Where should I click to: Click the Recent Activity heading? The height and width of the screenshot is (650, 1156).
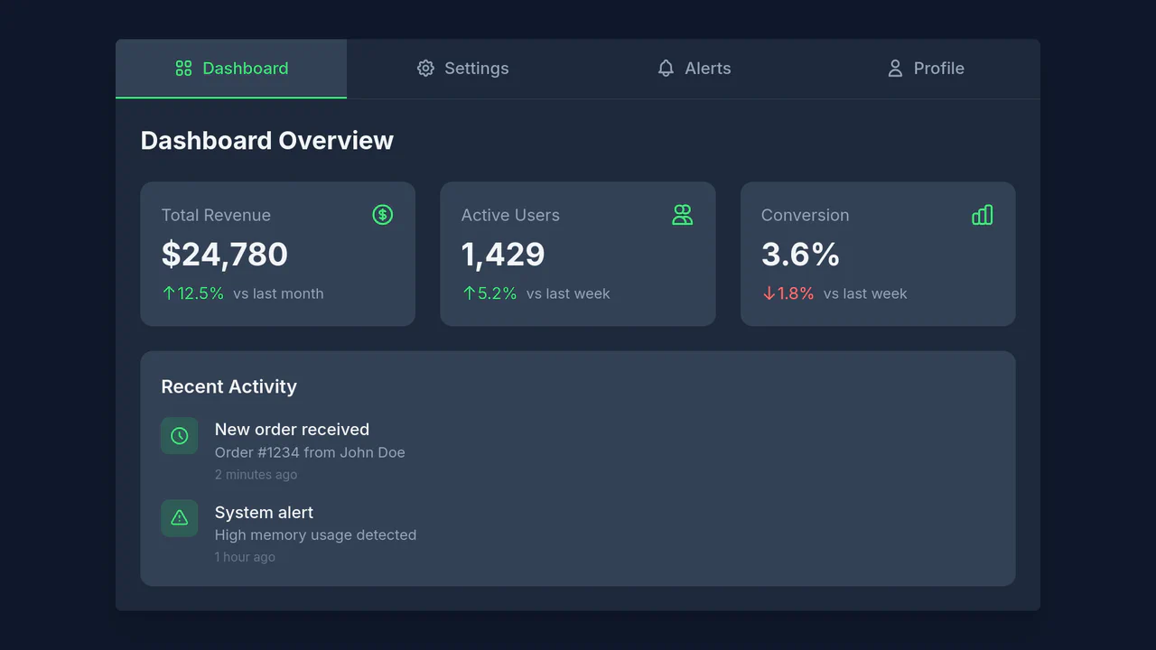(x=228, y=386)
